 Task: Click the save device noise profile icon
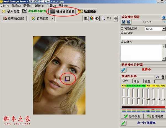point(123,22)
